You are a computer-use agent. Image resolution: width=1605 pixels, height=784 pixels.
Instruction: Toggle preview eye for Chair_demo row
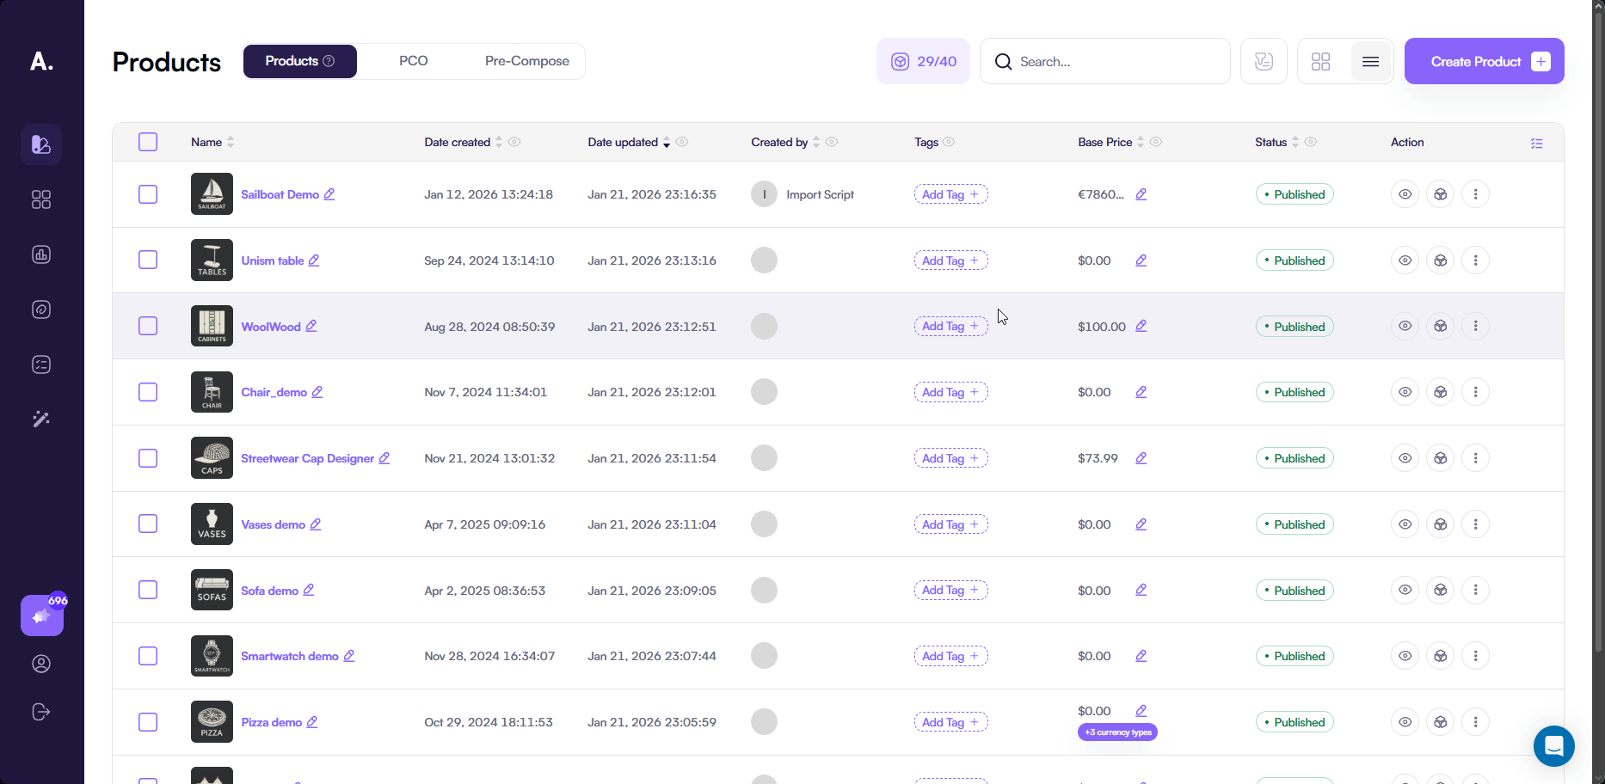(x=1405, y=392)
